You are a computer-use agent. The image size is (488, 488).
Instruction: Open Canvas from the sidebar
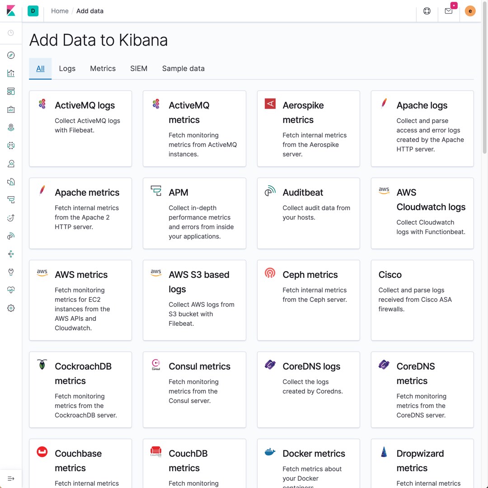click(x=11, y=109)
